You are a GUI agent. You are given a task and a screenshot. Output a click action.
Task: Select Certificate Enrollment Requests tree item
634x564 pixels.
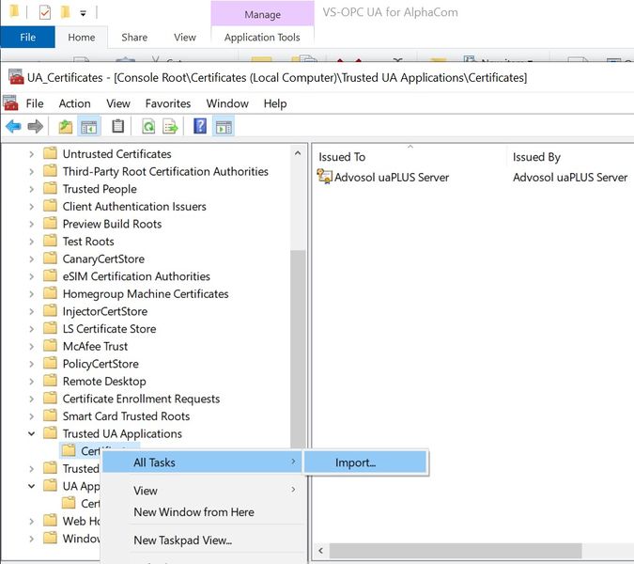(x=141, y=399)
